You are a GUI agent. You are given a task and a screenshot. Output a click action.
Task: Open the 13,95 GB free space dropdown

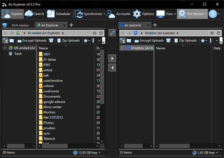87,153
